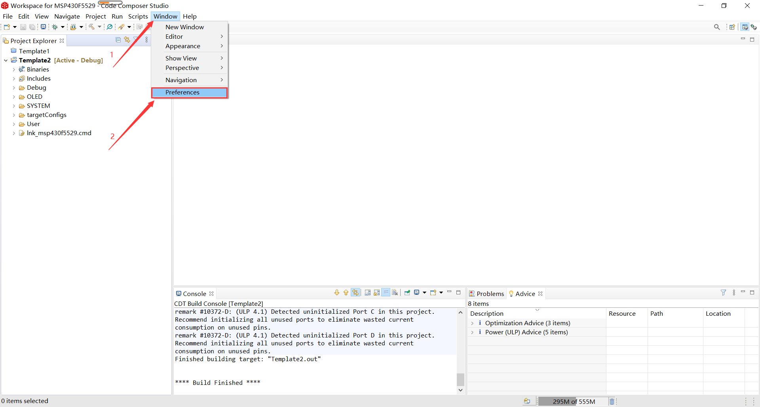This screenshot has width=760, height=407.
Task: Click the New wizard toolbar icon
Action: click(7, 27)
